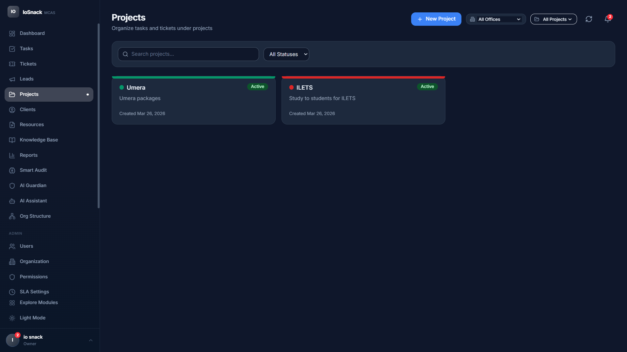Click the Explore Modules grid icon
This screenshot has height=352, width=627.
point(12,303)
